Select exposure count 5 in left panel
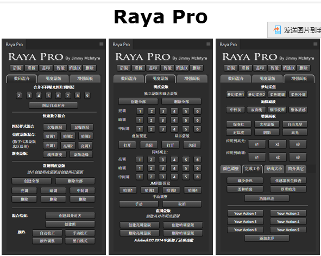Screen dimensions: 321x256 coord(48,96)
